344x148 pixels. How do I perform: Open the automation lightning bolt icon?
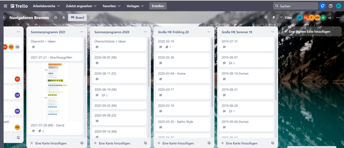pos(273,17)
